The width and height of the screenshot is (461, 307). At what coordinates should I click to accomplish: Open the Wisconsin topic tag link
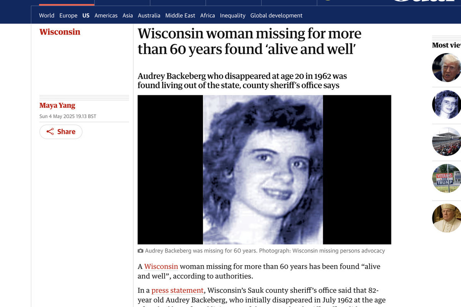tap(60, 32)
